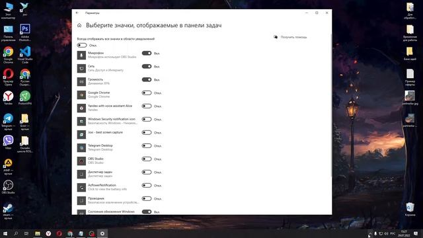Select the partnerka.jpg image on desktop
This screenshot has height=238, width=423.
click(410, 98)
